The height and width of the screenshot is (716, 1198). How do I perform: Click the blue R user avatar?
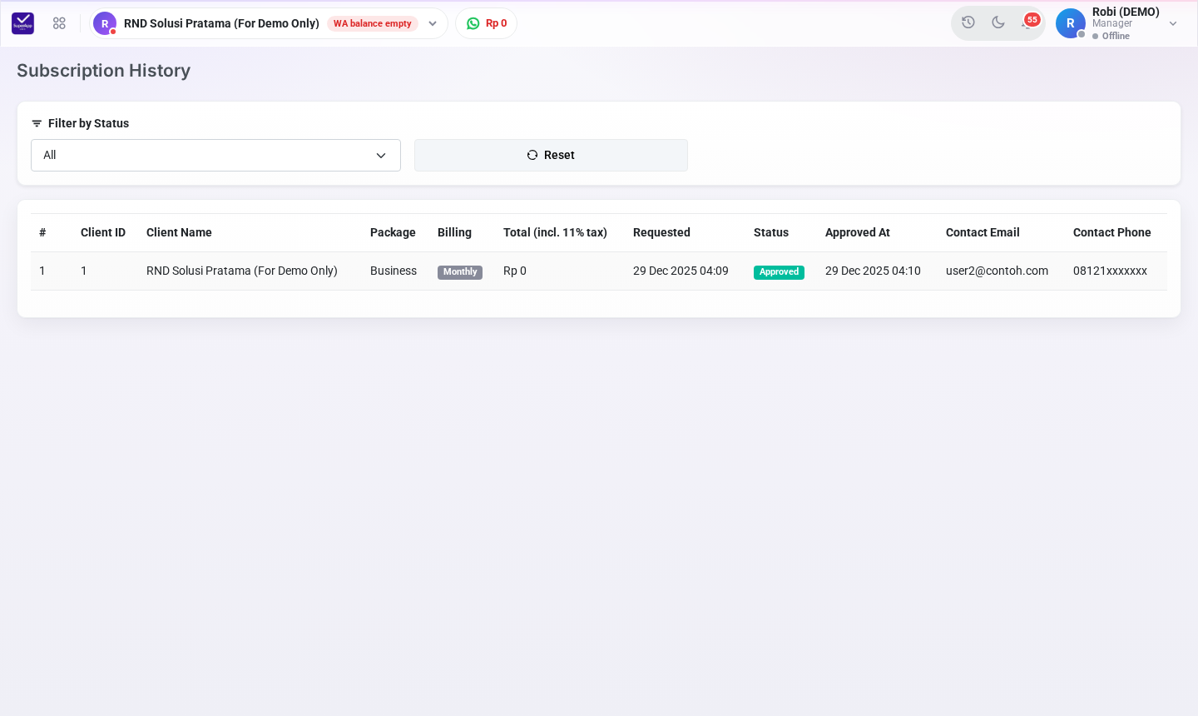[x=1071, y=23]
